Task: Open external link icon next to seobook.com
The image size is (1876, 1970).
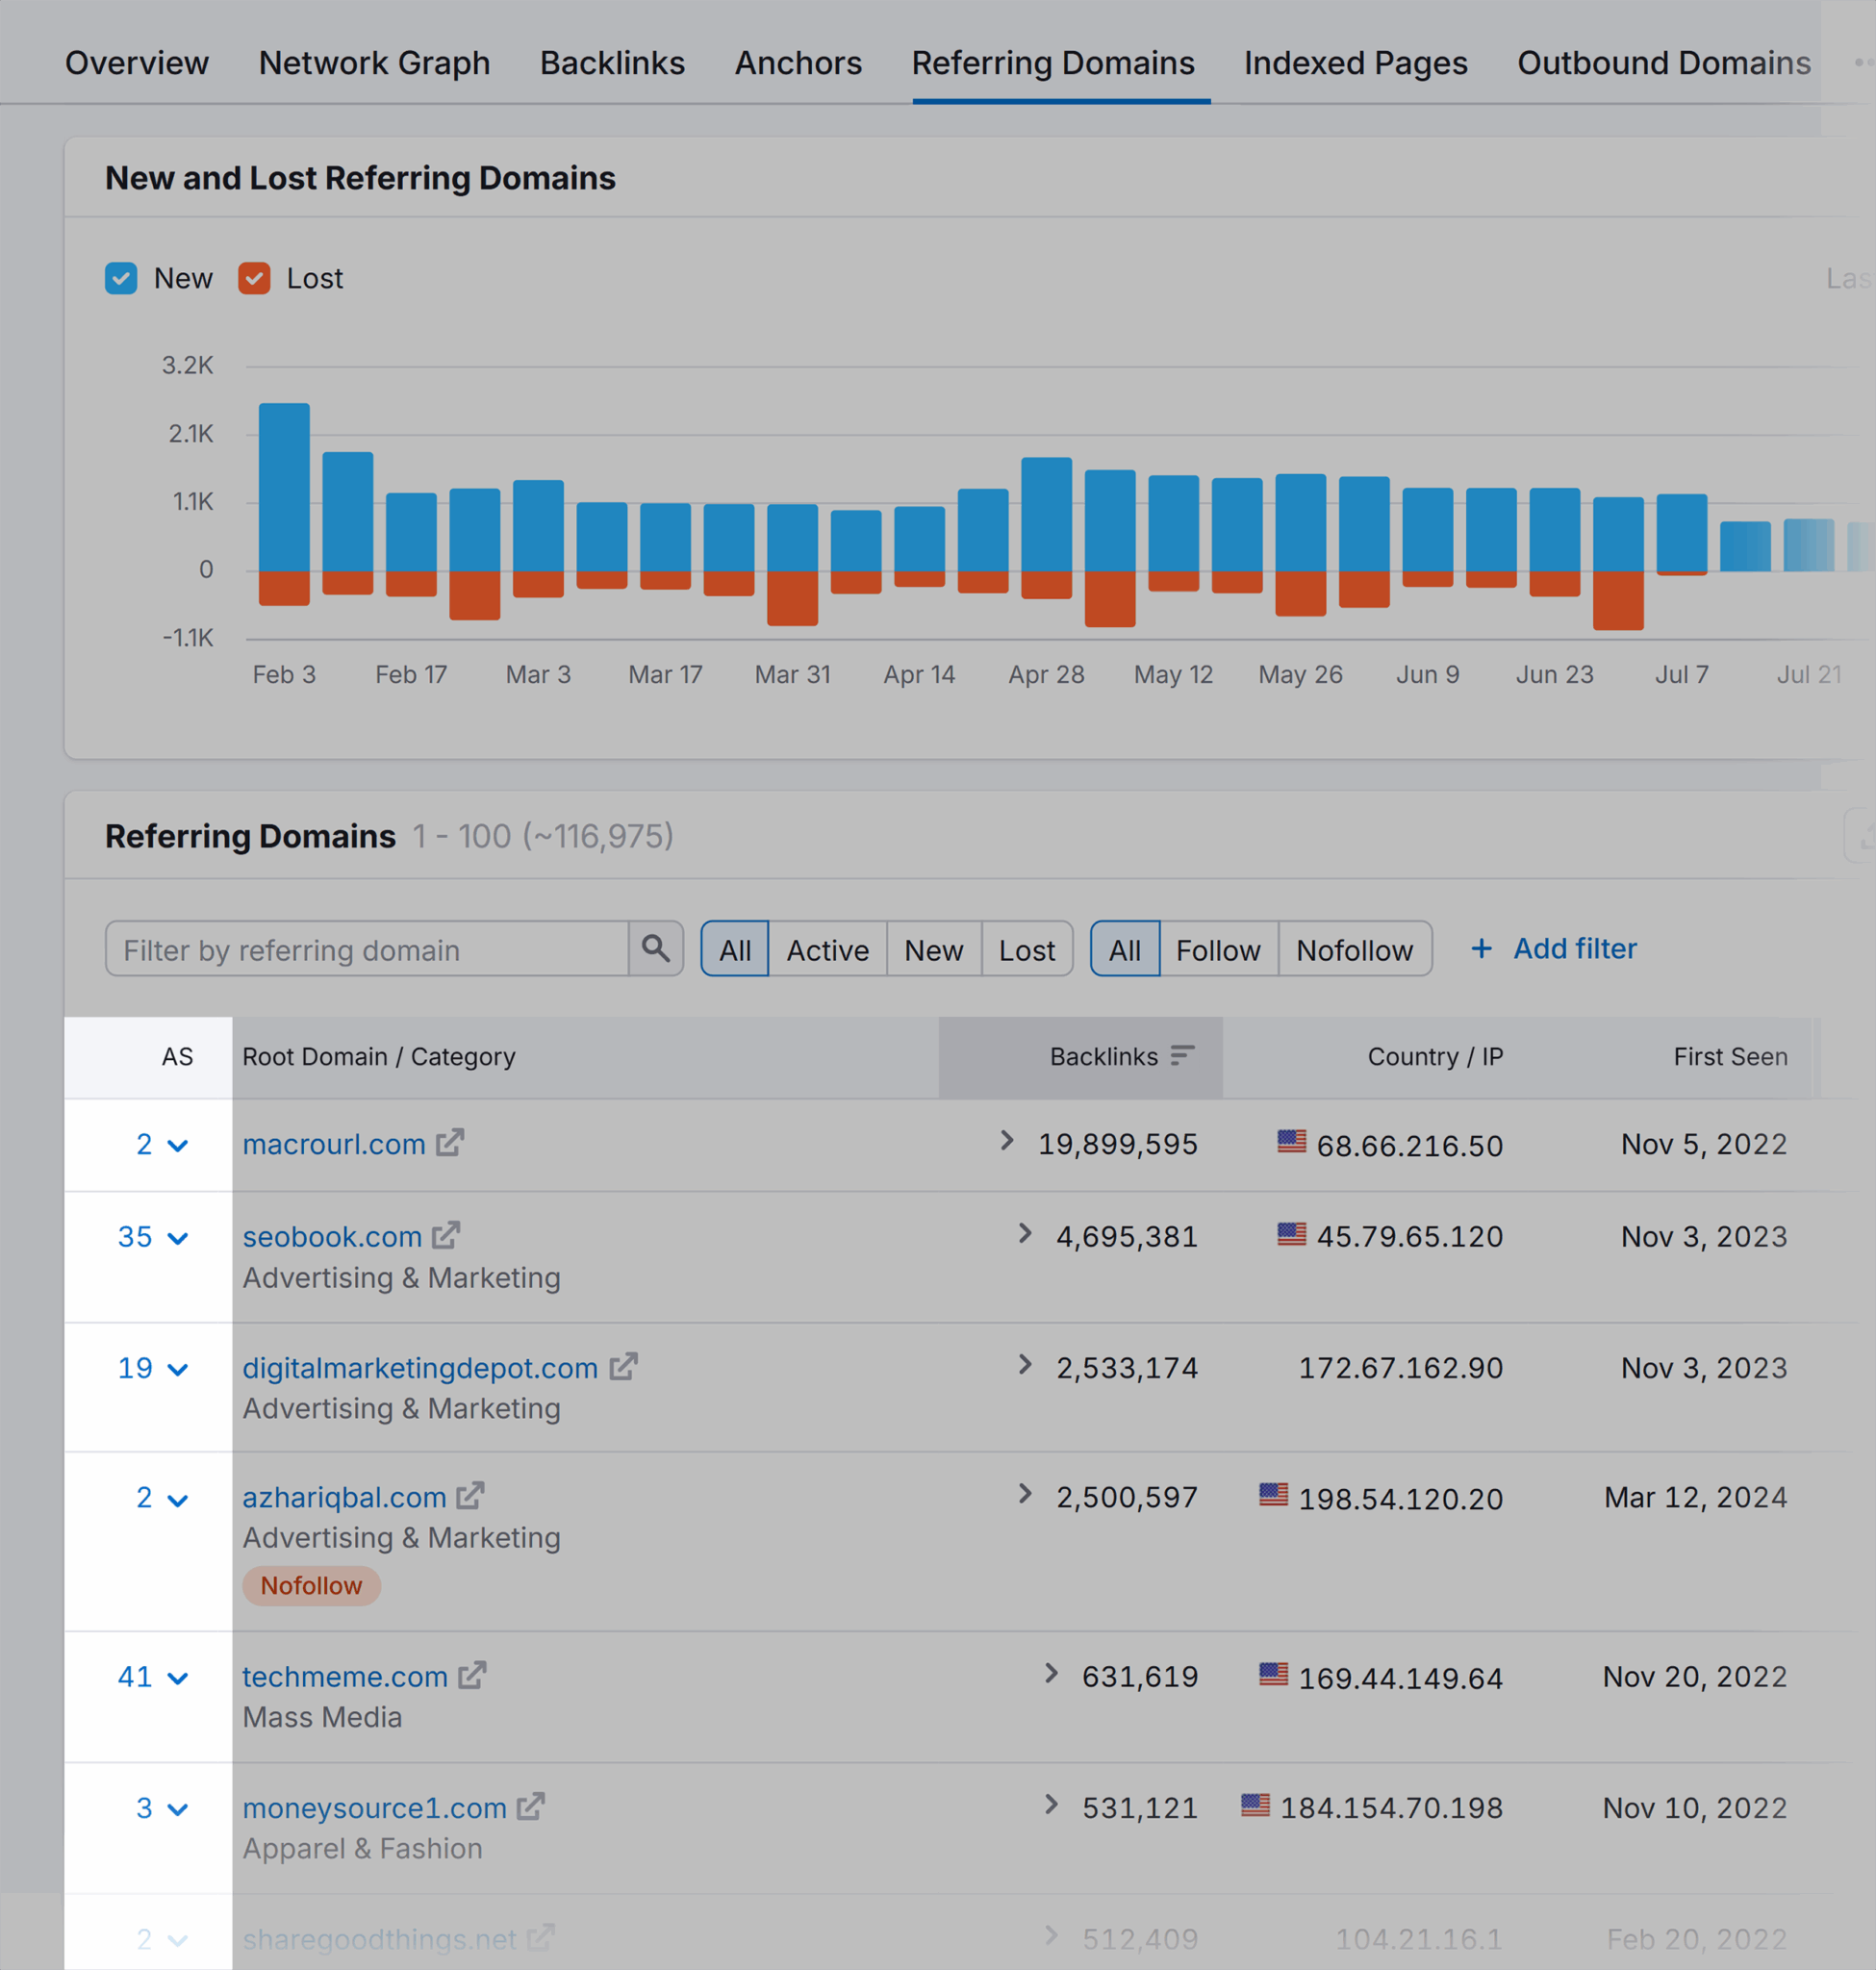Action: pos(446,1235)
